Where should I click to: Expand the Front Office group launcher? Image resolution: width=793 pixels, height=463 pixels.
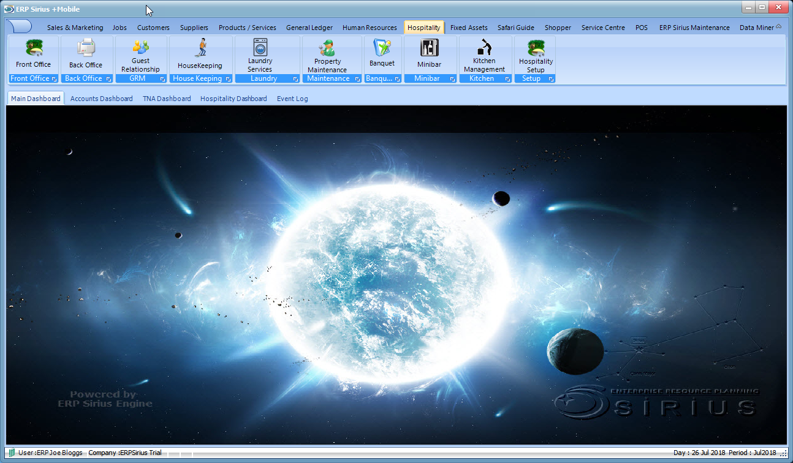pyautogui.click(x=54, y=79)
